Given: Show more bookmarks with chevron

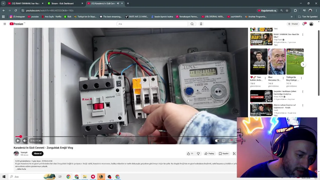Looking at the screenshot, I should 291,17.
